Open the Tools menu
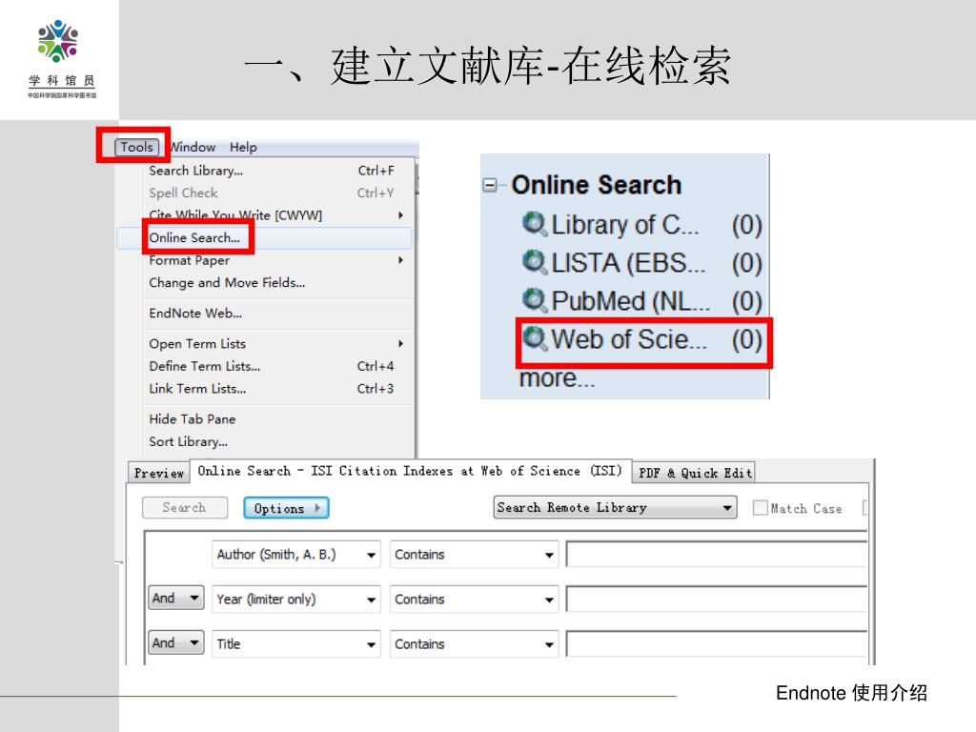 [x=137, y=147]
